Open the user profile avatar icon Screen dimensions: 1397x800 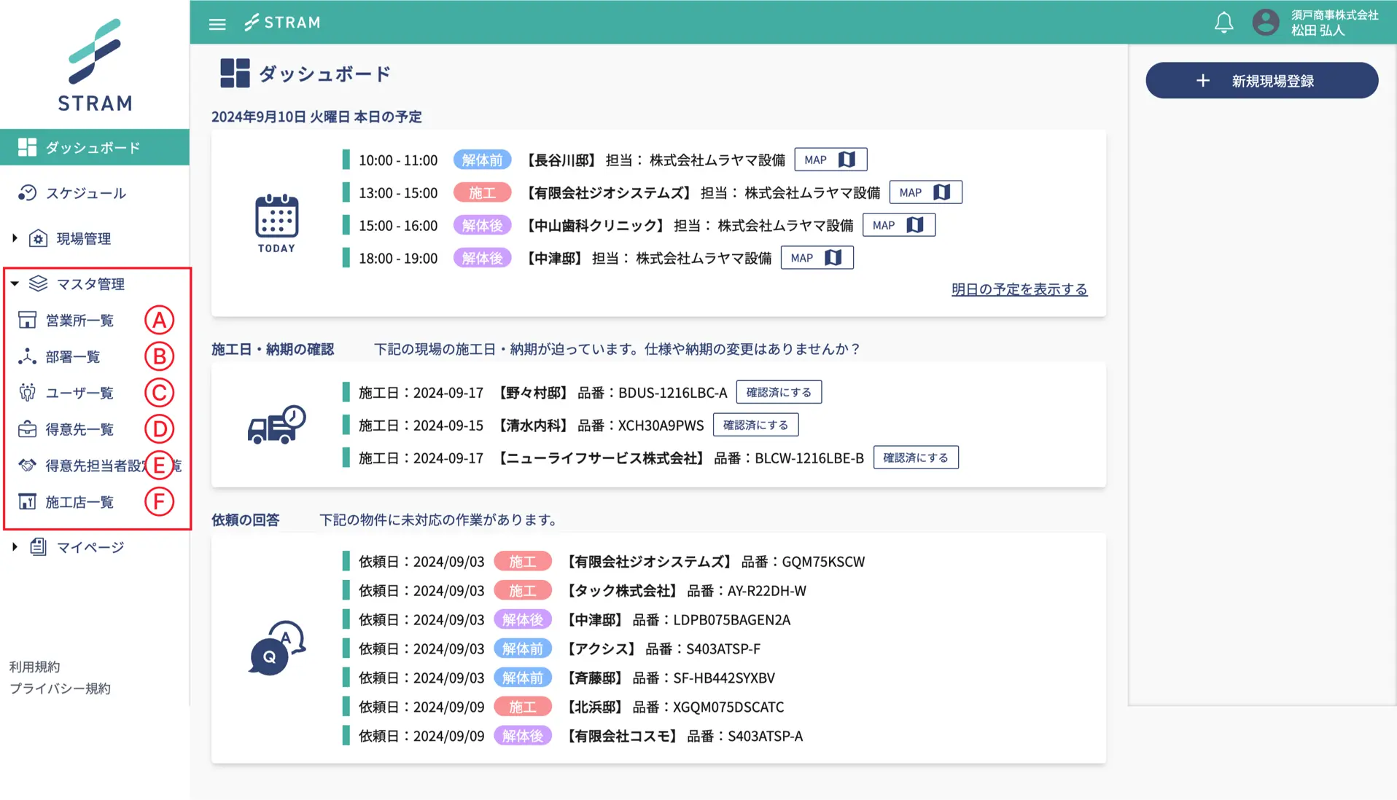1265,23
